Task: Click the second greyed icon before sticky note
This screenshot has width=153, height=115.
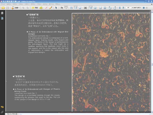Action: pyautogui.click(x=28, y=8)
